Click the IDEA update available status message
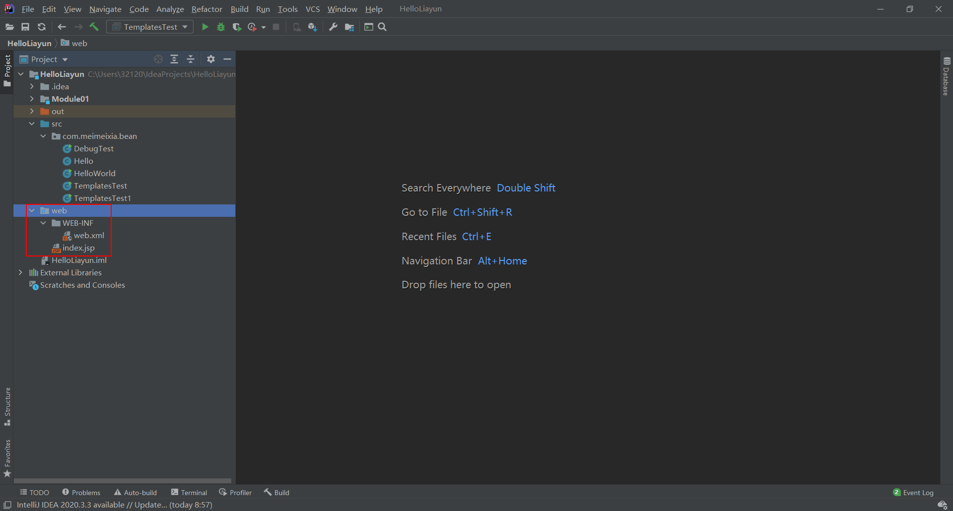The width and height of the screenshot is (953, 511). [x=115, y=505]
